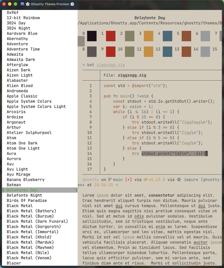Screen dimensions: 224x268
Task: Click the folder icon in the title bar
Action: coord(22,4)
